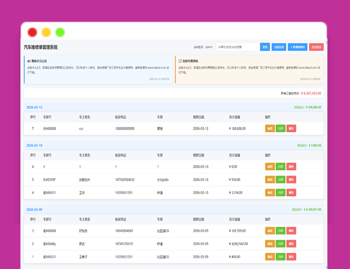Screen dimensions: 350x269
Task: Delete order number 4 totaling ¥3,334.00
Action: 291,192
